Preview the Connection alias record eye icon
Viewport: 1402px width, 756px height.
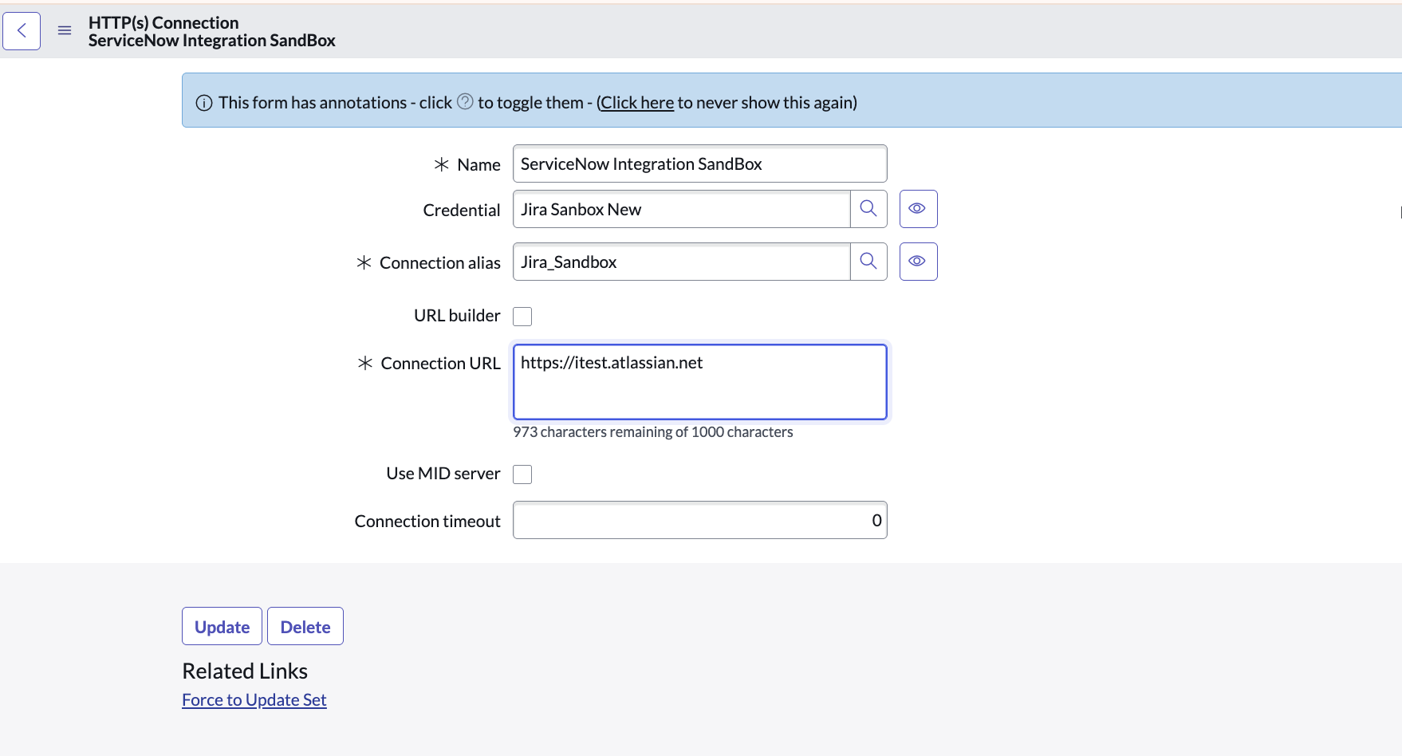pos(918,262)
